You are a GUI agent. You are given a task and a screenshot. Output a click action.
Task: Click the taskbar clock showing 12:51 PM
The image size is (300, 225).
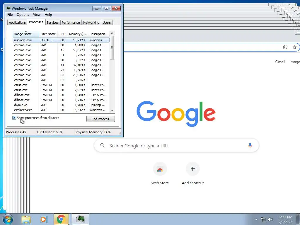coord(285,219)
